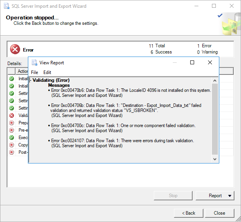Click the Action column header in the Details list
Viewport: 241px width, 222px height.
22,71
